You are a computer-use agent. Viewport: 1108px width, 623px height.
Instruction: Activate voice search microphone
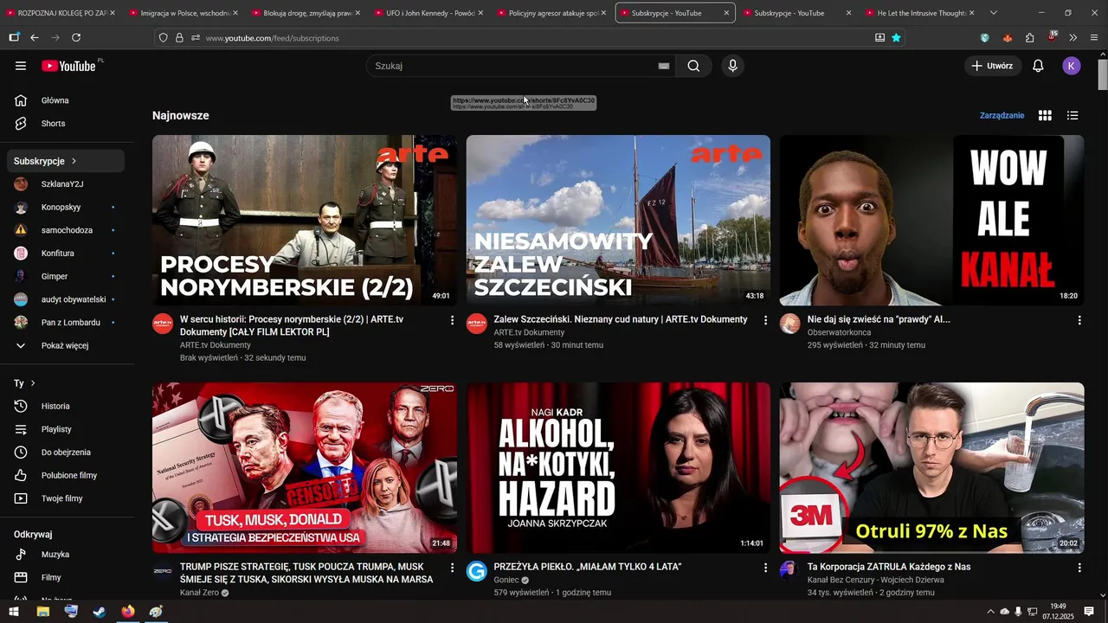733,66
